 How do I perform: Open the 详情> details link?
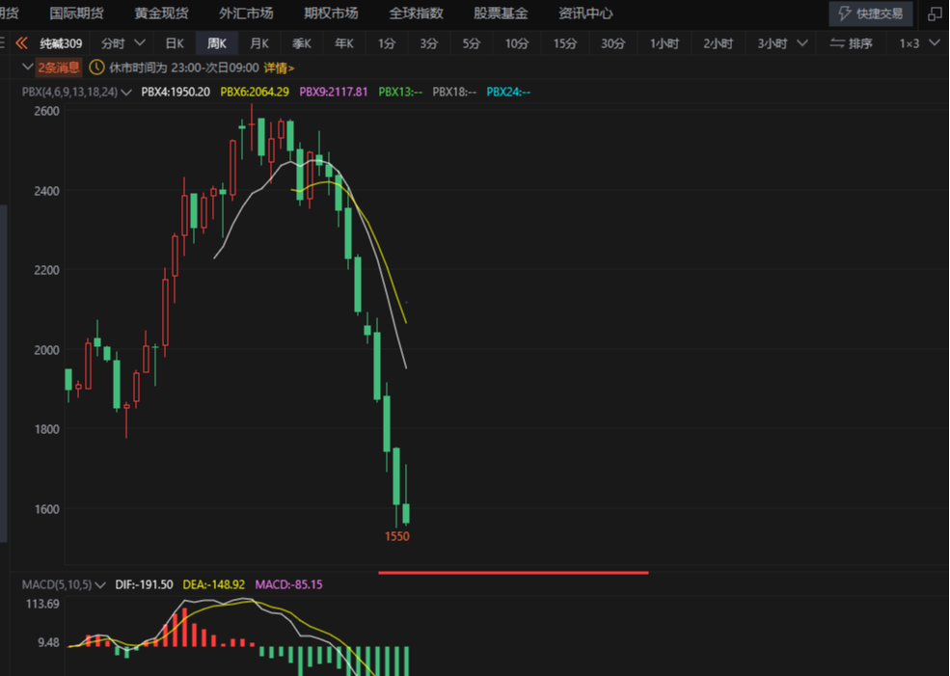click(279, 68)
